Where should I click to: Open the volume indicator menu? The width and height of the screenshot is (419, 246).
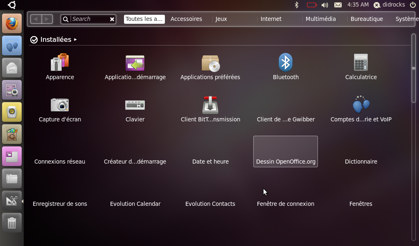pos(324,5)
